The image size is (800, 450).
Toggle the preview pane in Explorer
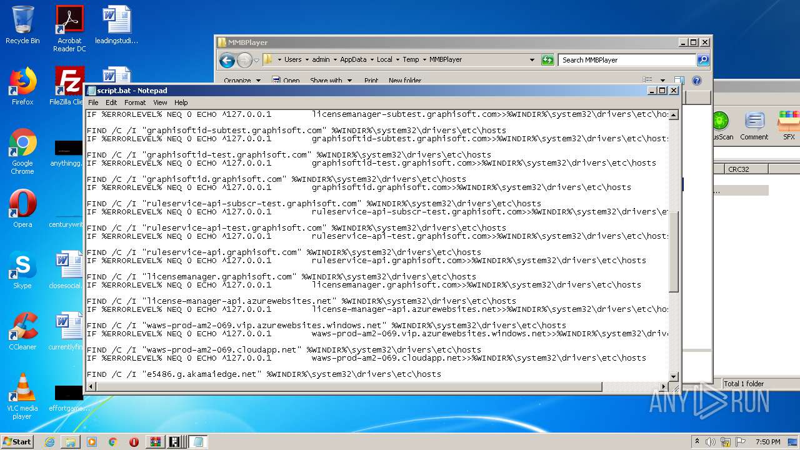coord(679,81)
